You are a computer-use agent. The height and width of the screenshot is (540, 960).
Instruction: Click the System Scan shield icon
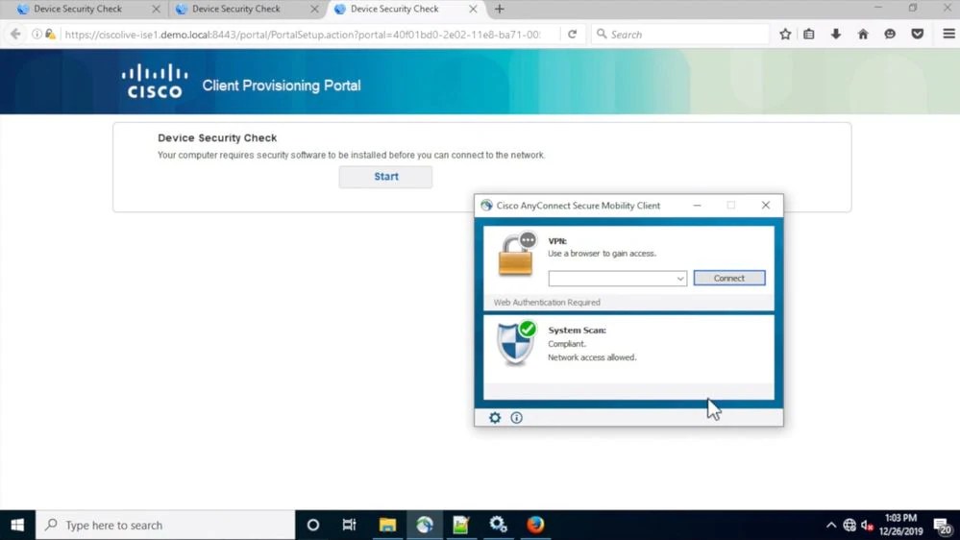coord(516,343)
